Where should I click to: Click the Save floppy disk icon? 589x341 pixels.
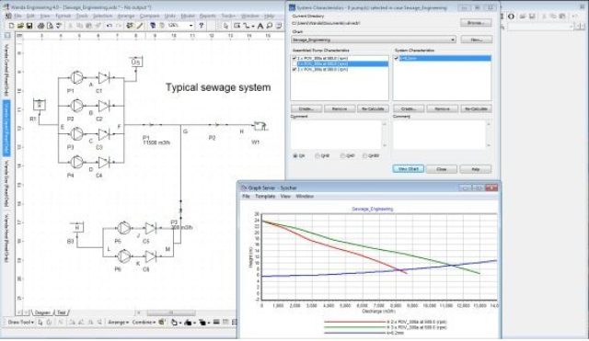tap(29, 26)
